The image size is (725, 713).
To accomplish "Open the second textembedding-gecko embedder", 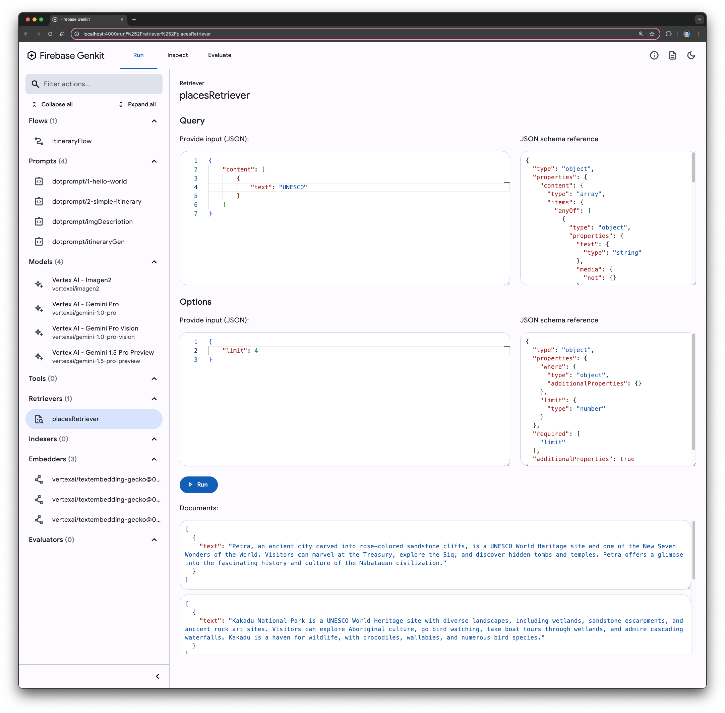I will [x=94, y=500].
